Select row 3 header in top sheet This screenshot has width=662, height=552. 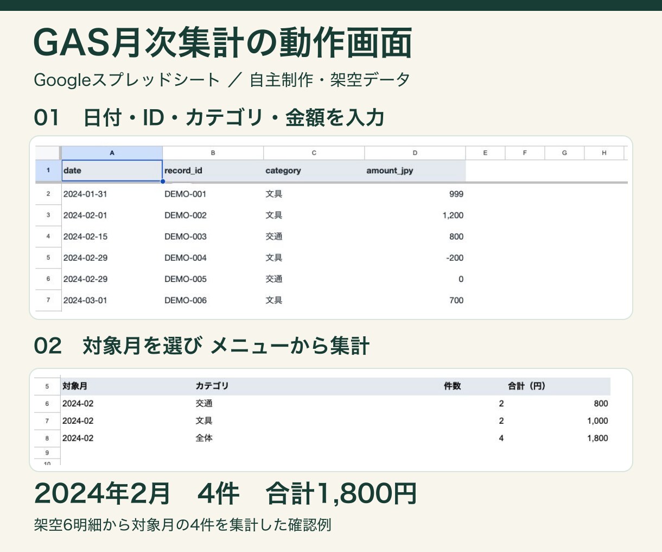pos(48,215)
